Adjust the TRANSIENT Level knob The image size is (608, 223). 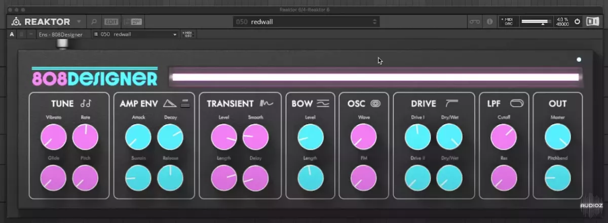(224, 138)
